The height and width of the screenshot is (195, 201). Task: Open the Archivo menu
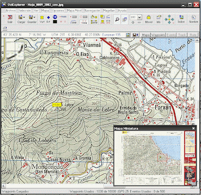pos(11,11)
